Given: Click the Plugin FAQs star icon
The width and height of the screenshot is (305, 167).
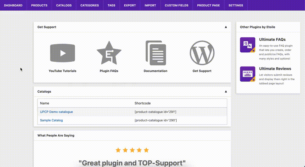Looking at the screenshot, I should (x=109, y=53).
